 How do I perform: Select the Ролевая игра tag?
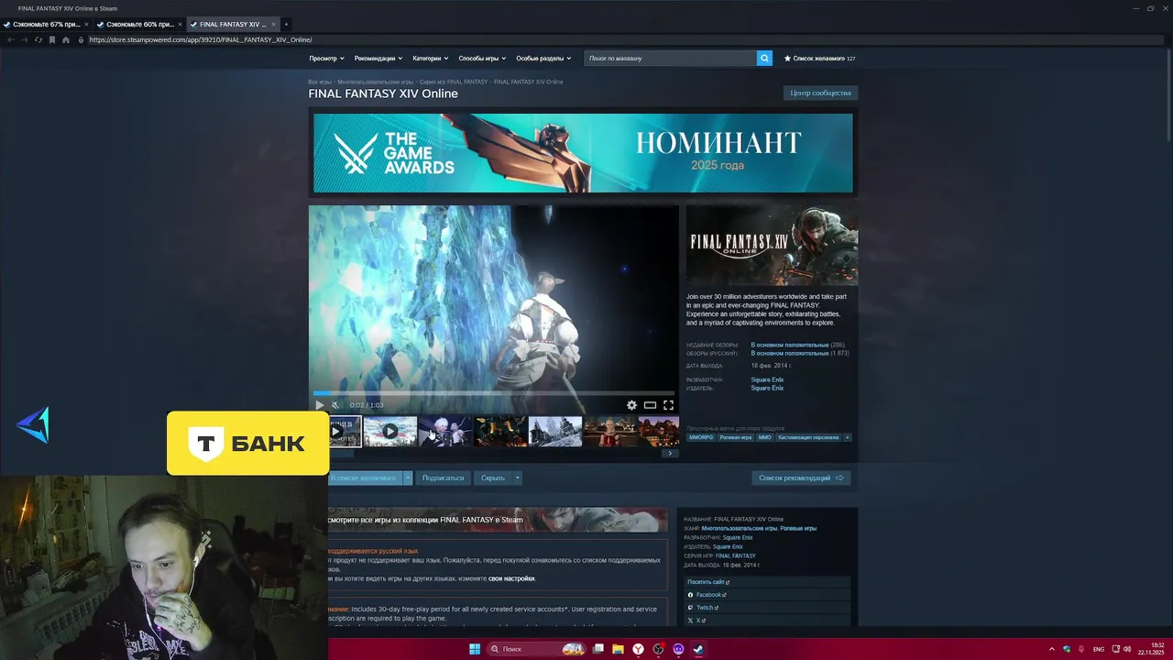pyautogui.click(x=735, y=437)
